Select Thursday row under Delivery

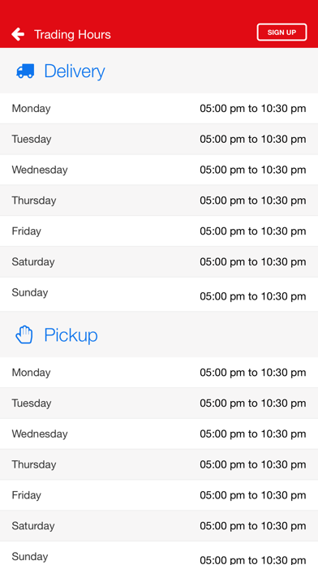coord(159,201)
